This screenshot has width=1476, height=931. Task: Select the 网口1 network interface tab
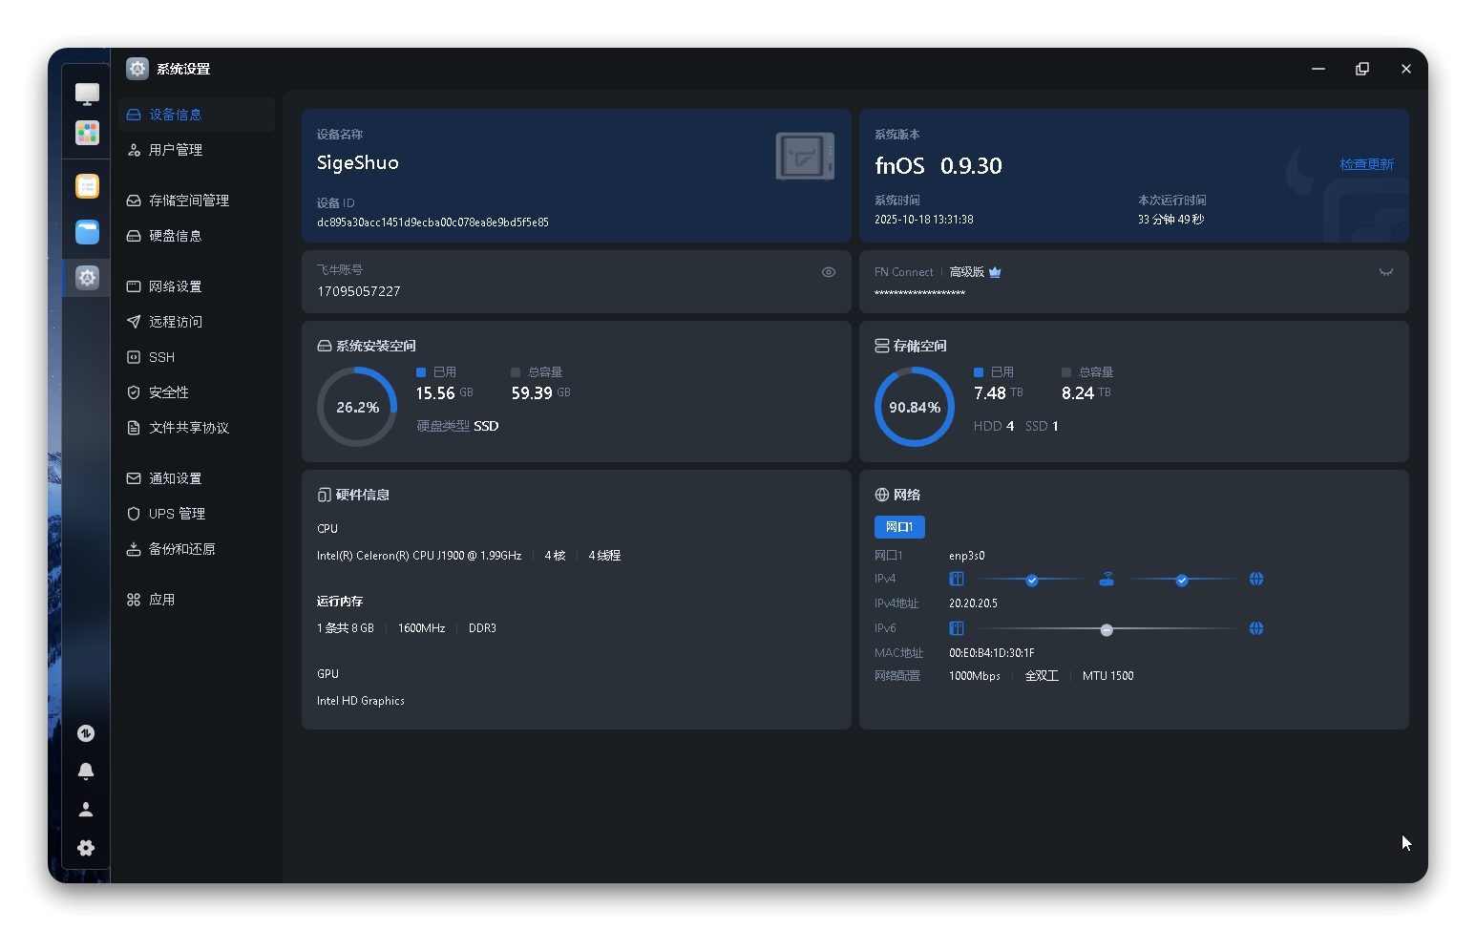click(898, 527)
